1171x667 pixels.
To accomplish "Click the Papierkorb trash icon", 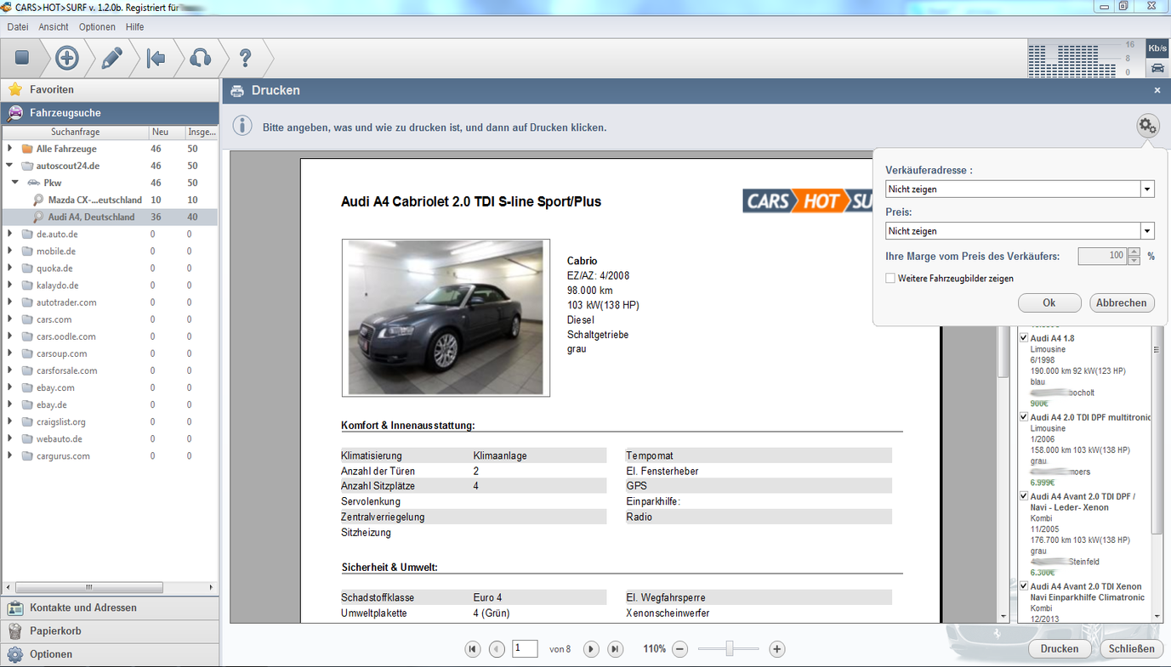I will click(15, 631).
